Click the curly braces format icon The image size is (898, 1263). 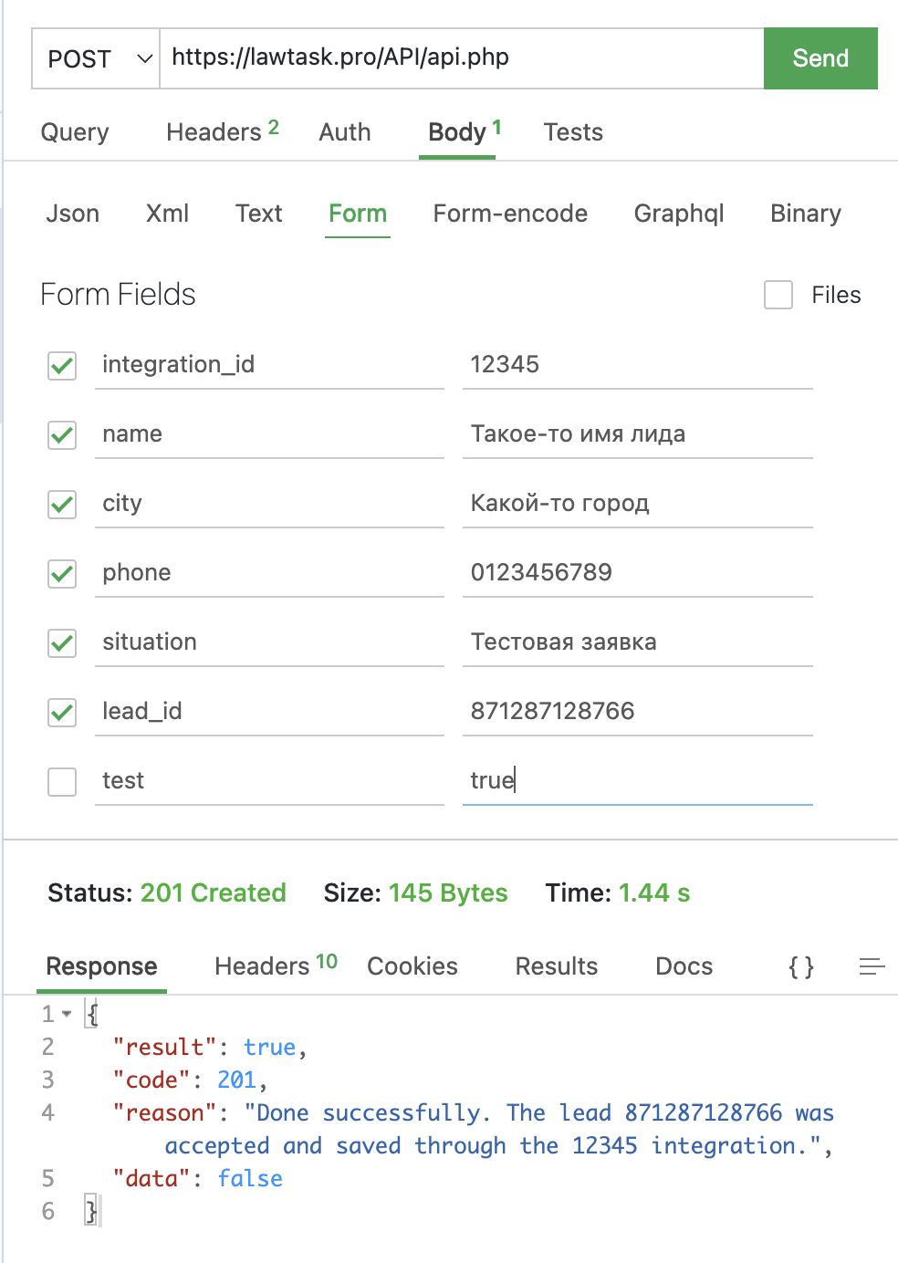(800, 966)
